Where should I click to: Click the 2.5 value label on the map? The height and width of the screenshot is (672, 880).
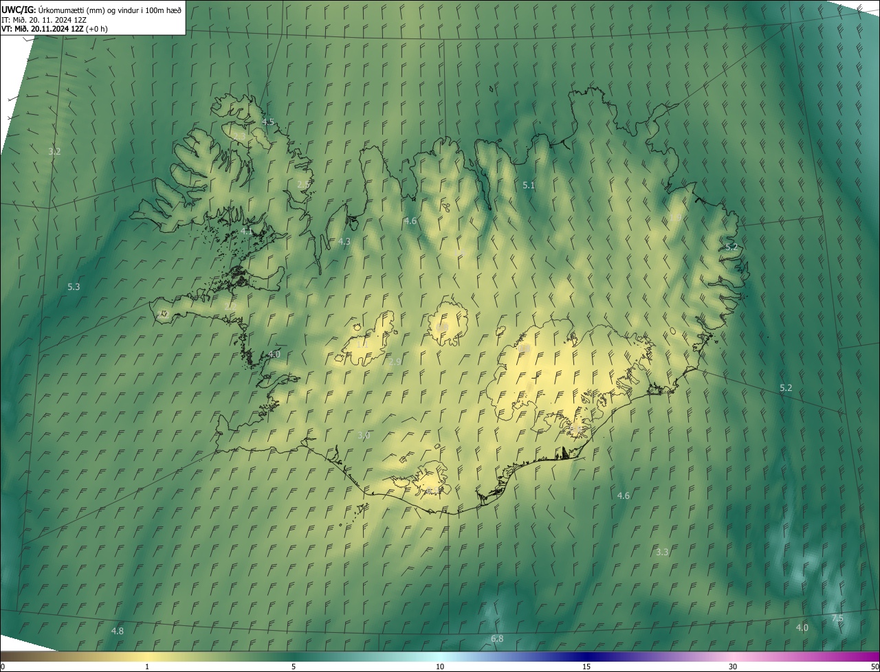(303, 184)
